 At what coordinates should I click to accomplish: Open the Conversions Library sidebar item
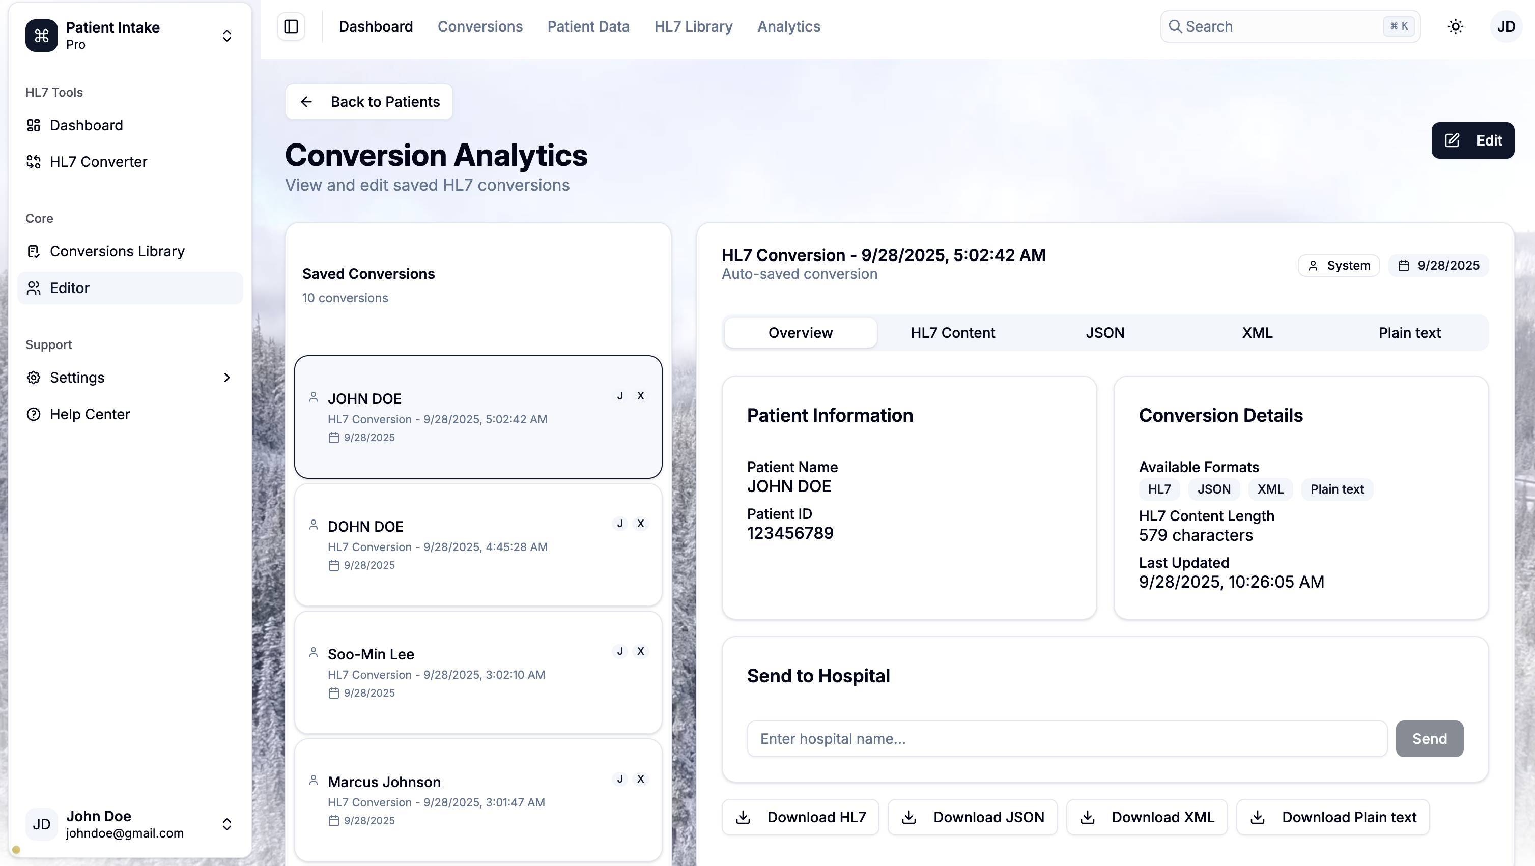(117, 251)
